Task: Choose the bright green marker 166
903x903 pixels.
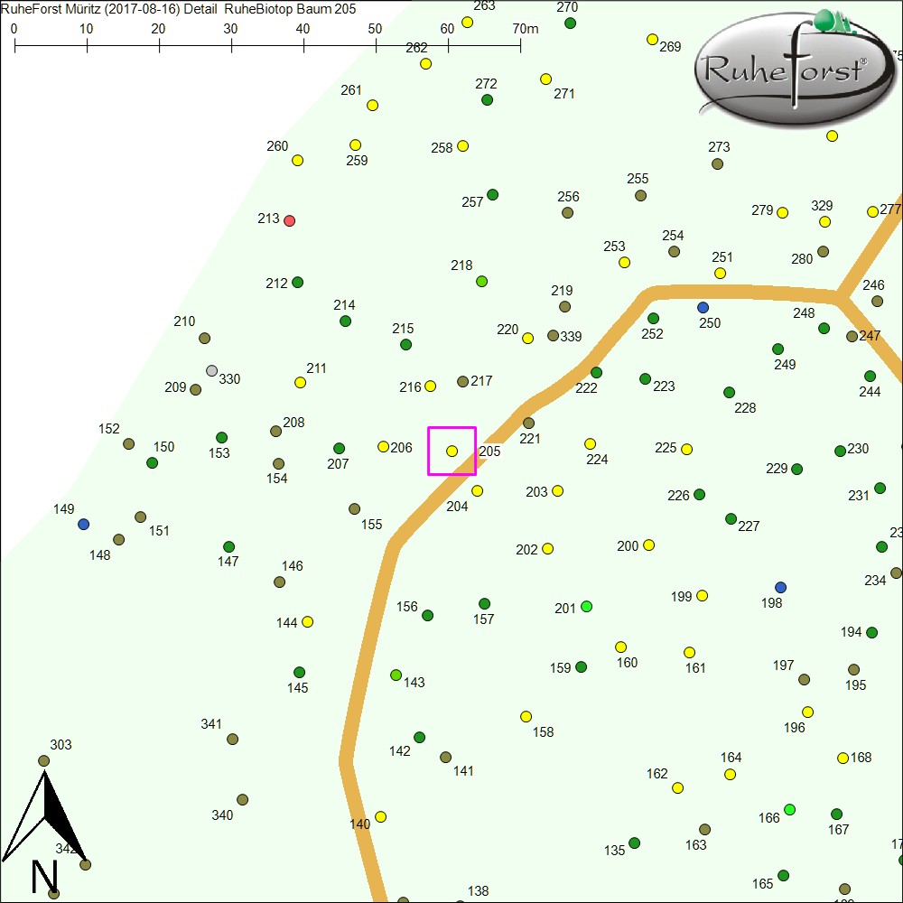Action: click(790, 809)
